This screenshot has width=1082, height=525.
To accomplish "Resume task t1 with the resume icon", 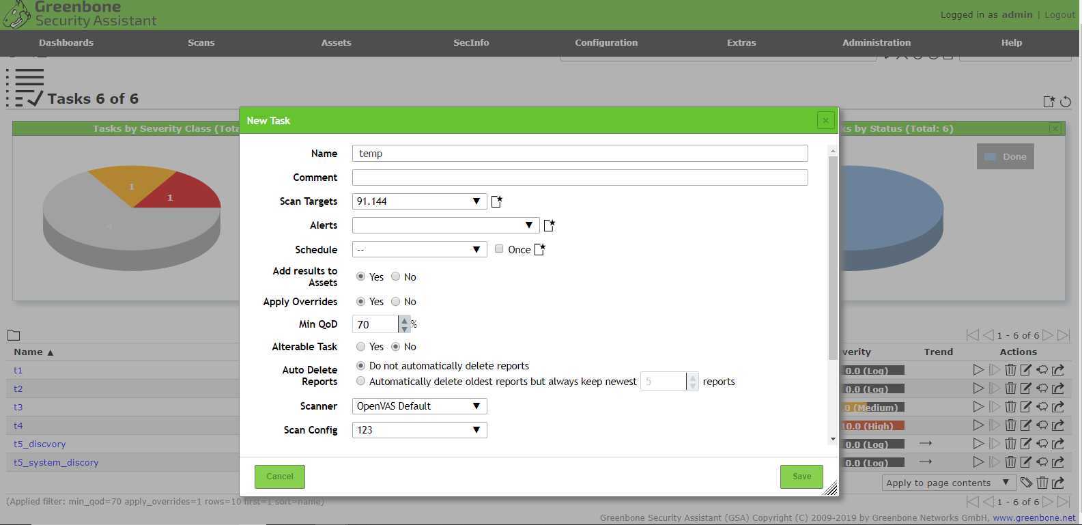I will (x=994, y=370).
